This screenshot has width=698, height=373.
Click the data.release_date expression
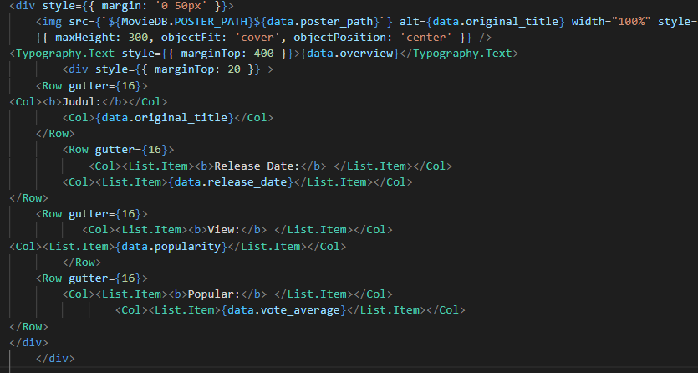(231, 182)
